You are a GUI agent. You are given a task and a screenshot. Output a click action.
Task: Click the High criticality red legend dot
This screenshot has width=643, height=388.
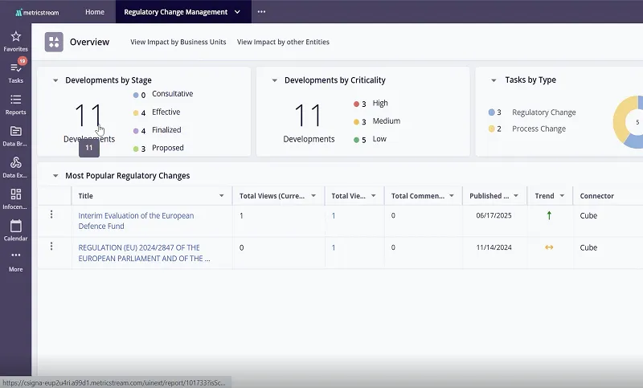pos(357,104)
